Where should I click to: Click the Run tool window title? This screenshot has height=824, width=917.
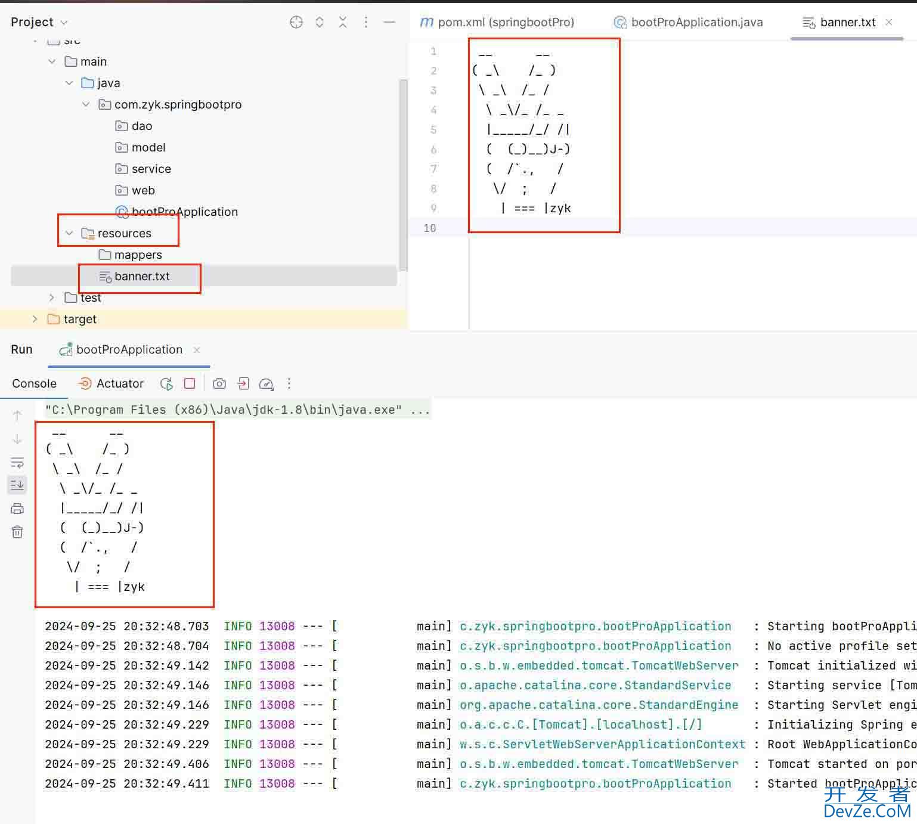click(x=21, y=349)
